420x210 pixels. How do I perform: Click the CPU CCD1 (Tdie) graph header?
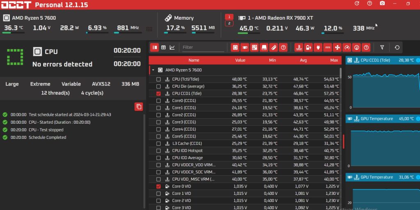click(383, 60)
